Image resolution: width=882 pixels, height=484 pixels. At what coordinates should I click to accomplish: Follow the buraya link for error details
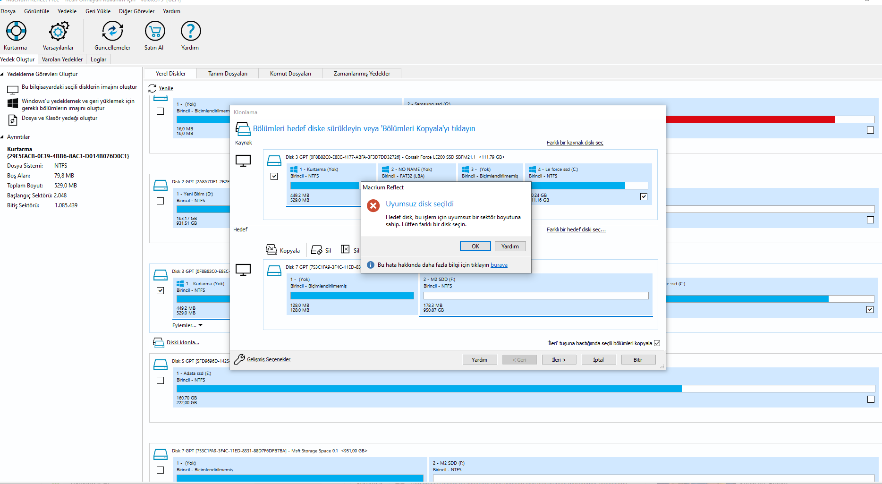click(499, 265)
